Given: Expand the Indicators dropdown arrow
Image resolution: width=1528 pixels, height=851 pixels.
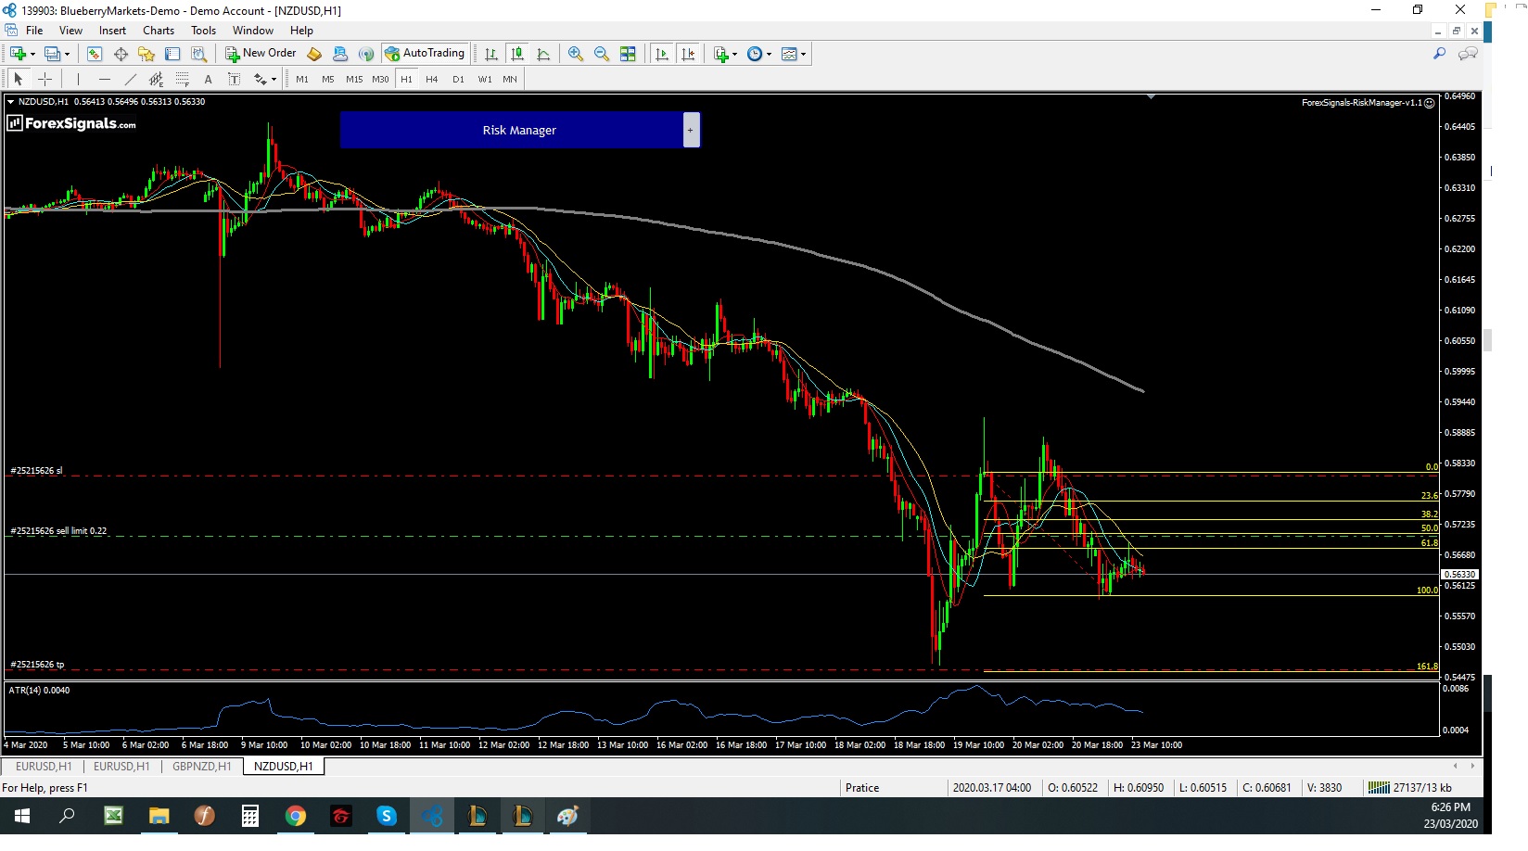Looking at the screenshot, I should pos(735,54).
